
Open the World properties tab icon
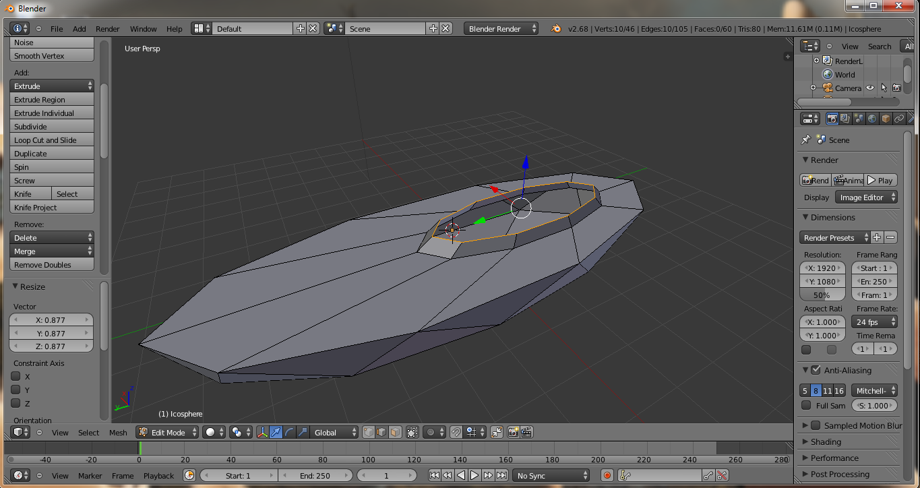(x=872, y=119)
